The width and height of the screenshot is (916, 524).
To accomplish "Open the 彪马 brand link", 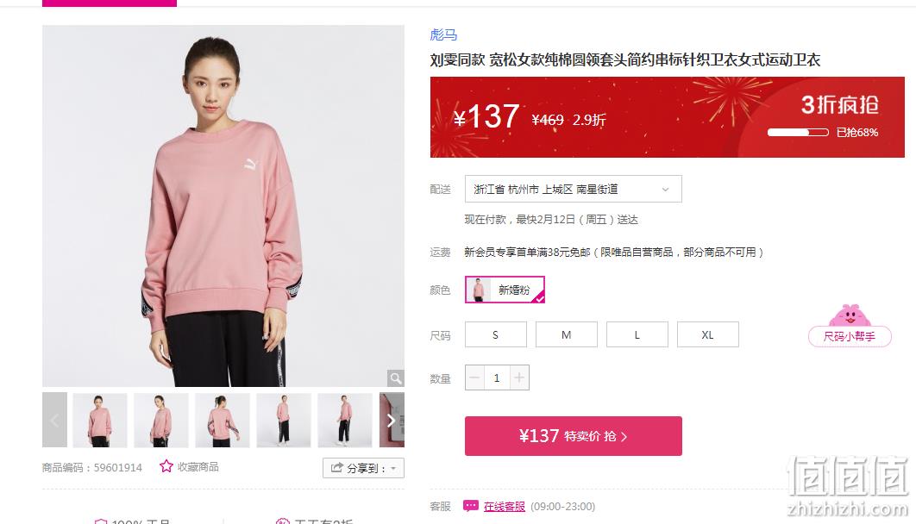I will point(443,35).
